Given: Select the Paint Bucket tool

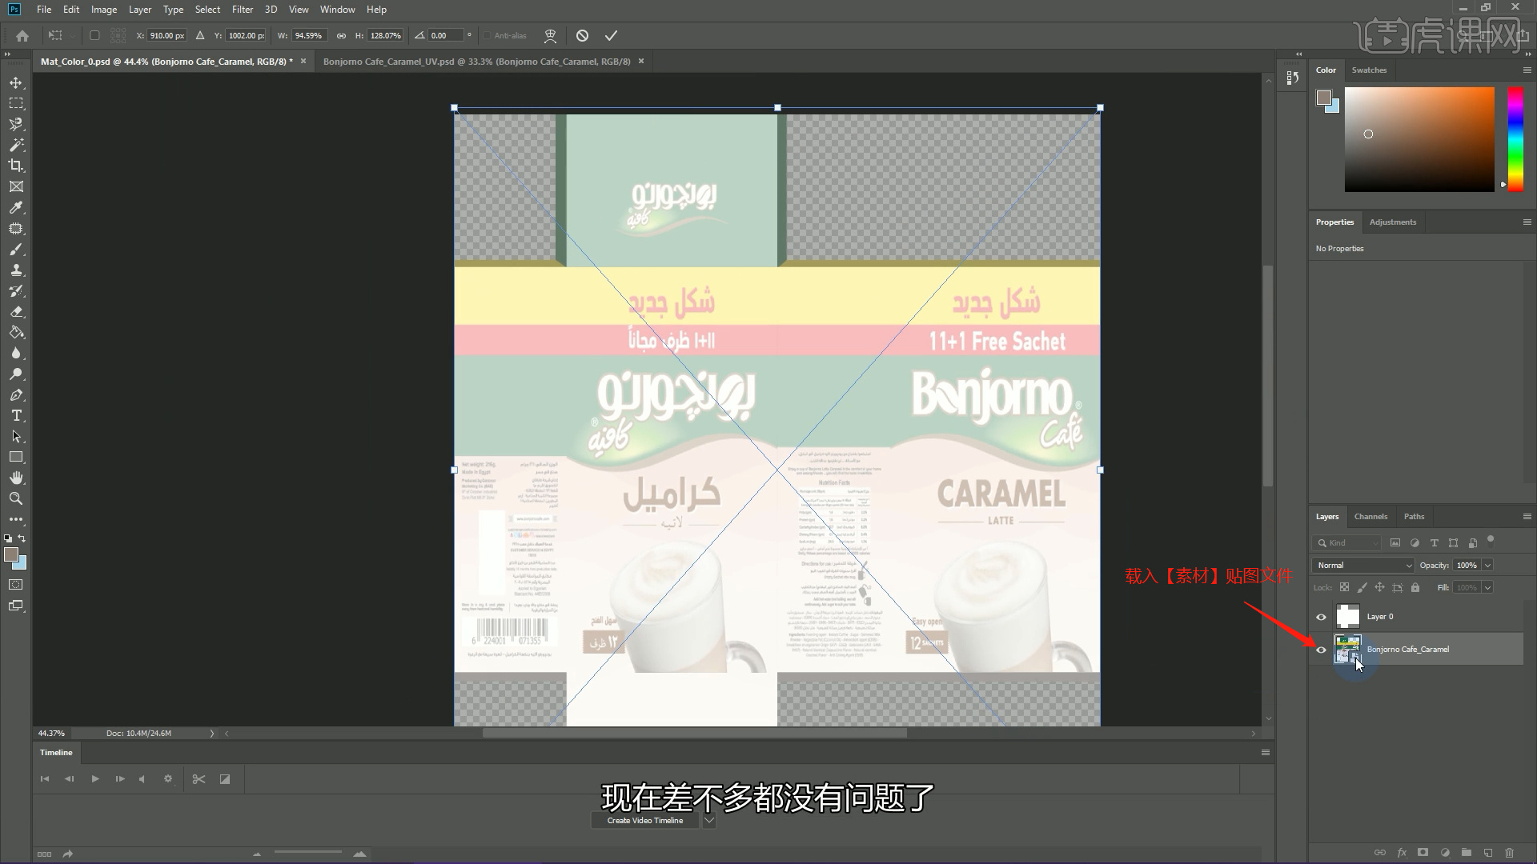Looking at the screenshot, I should [x=16, y=333].
